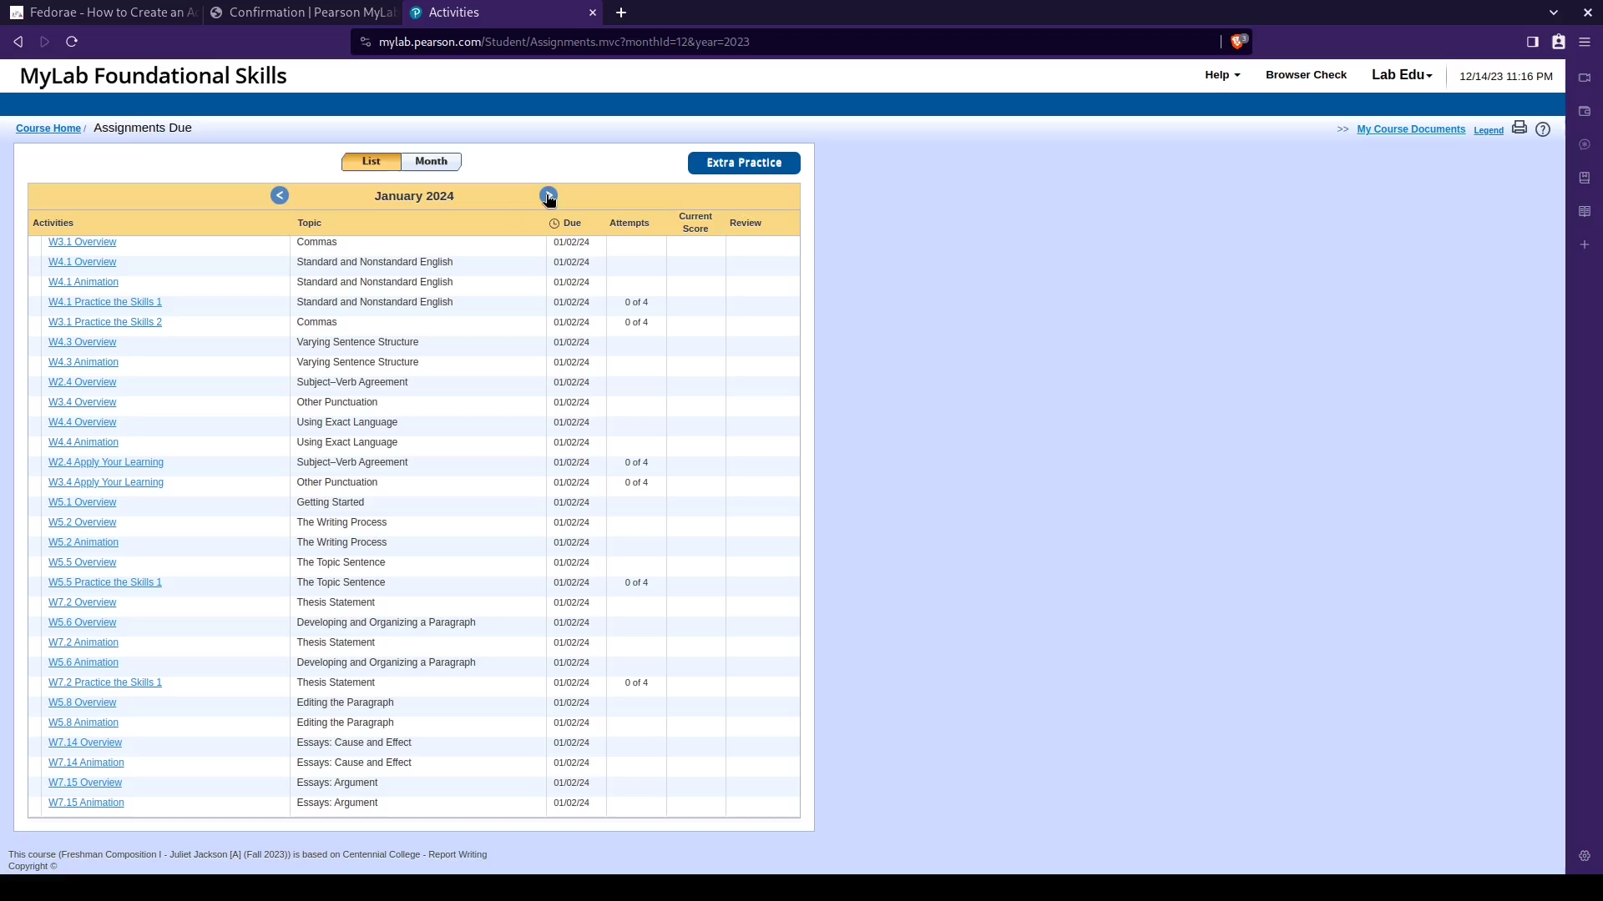Click the browser reload button
Screen dimensions: 1603x901
pyautogui.click(x=72, y=42)
